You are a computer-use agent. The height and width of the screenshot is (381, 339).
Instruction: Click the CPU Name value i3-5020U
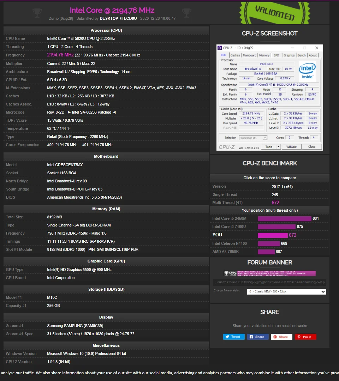pyautogui.click(x=81, y=39)
